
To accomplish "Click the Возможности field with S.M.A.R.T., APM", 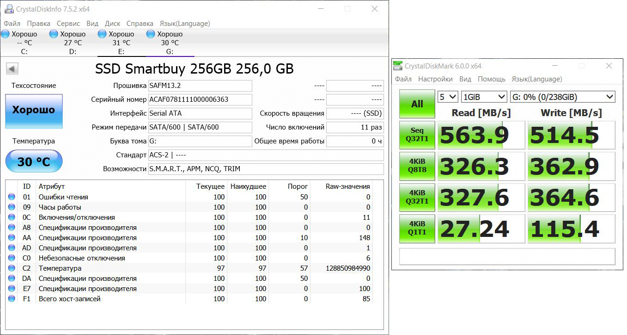I will point(266,169).
